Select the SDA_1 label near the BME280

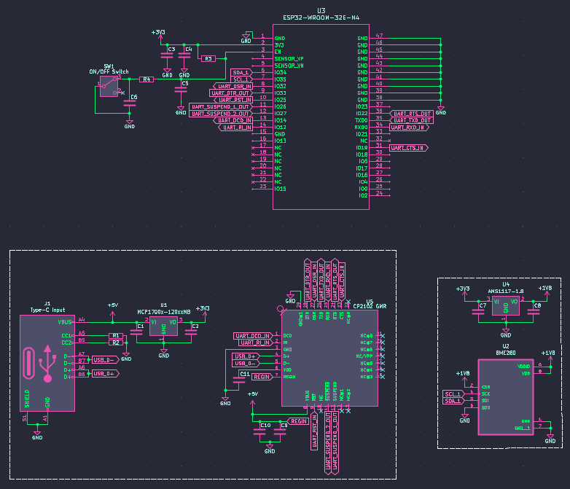click(x=452, y=401)
